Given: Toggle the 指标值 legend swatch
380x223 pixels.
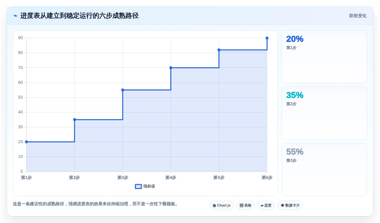Looking at the screenshot, I should [138, 186].
